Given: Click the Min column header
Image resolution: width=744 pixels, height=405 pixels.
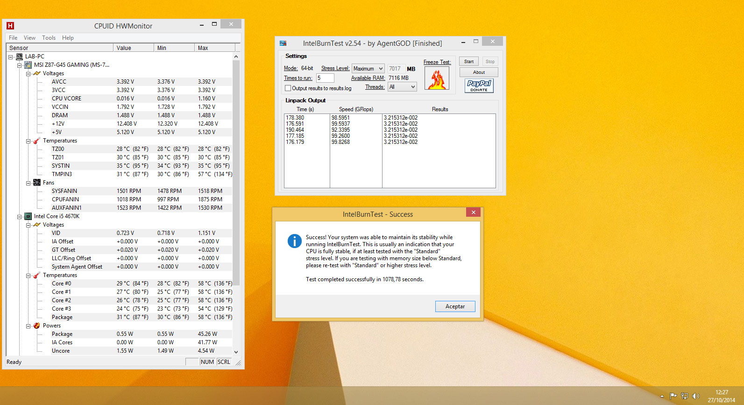Looking at the screenshot, I should (174, 48).
